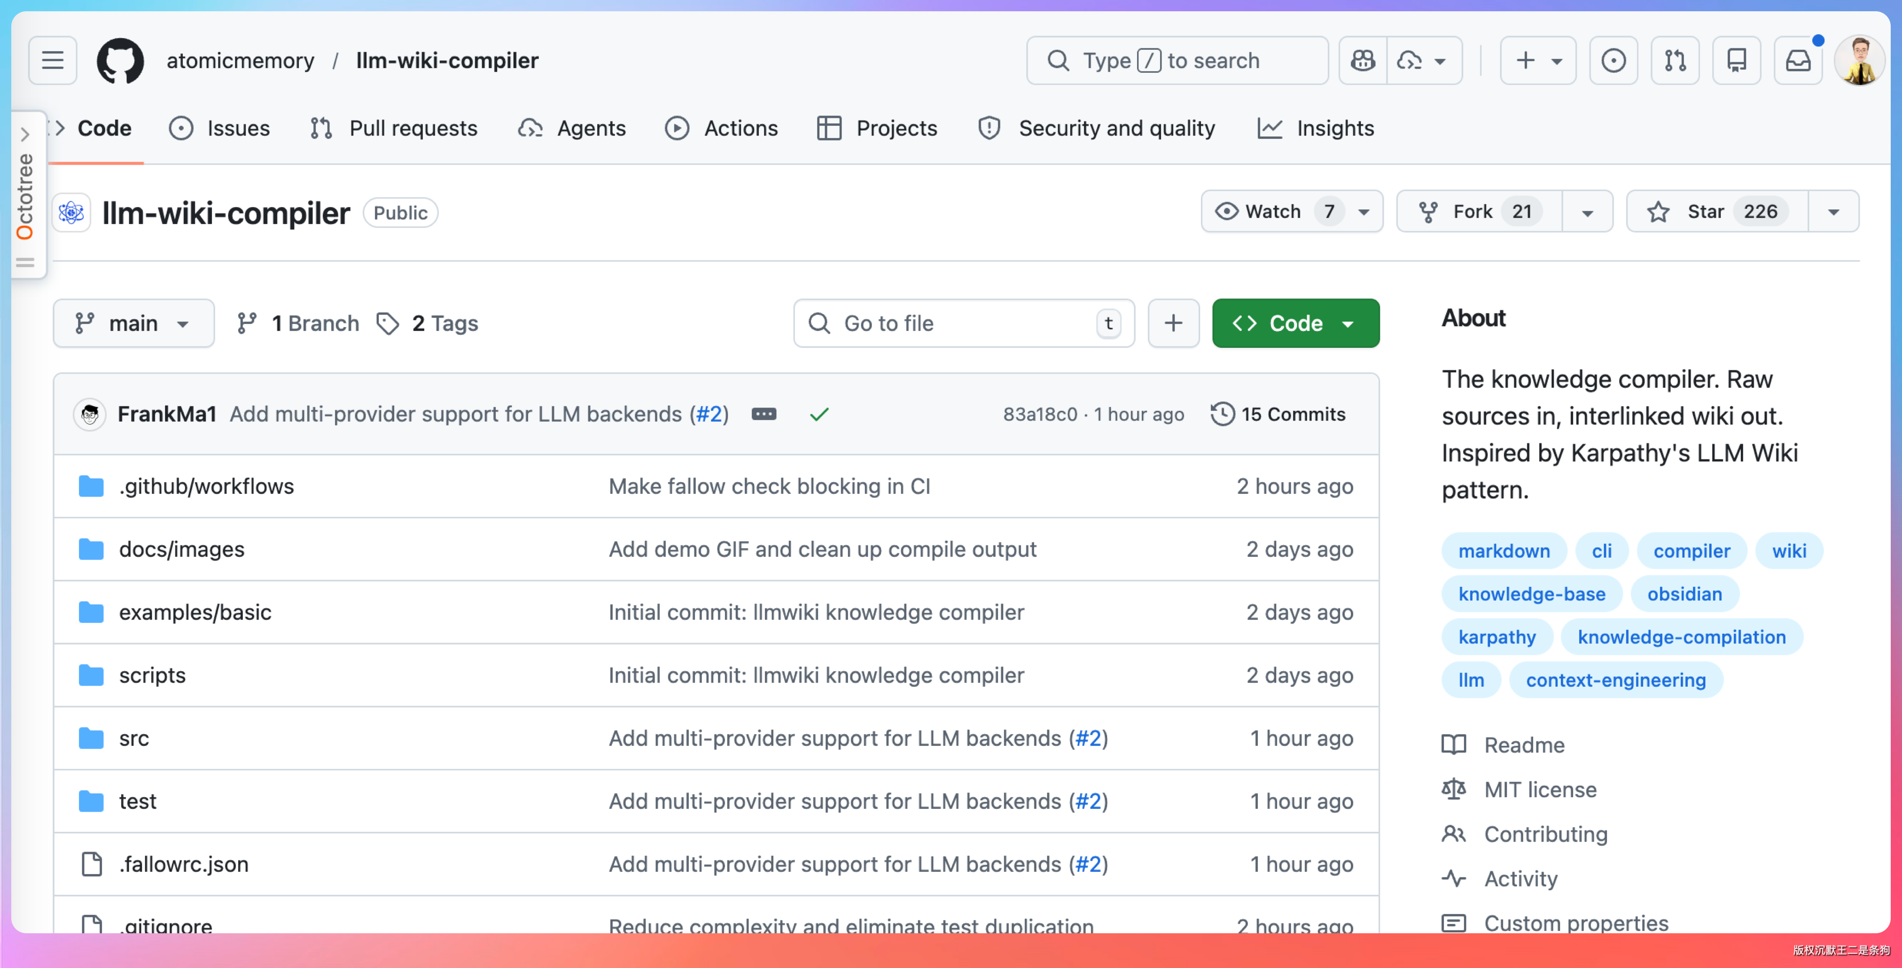Open the green Code dropdown
Screen dimensions: 1902x968
click(1295, 323)
